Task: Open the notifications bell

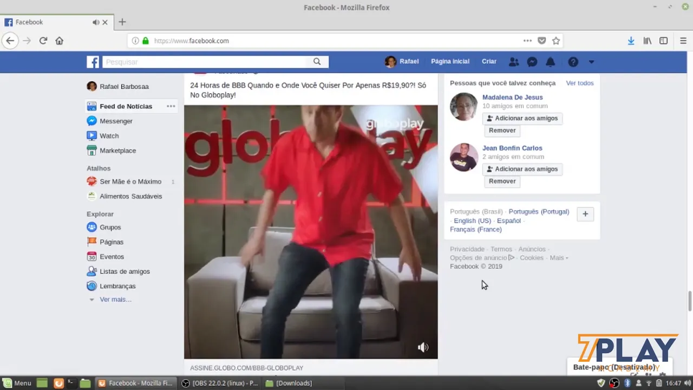Action: (551, 62)
